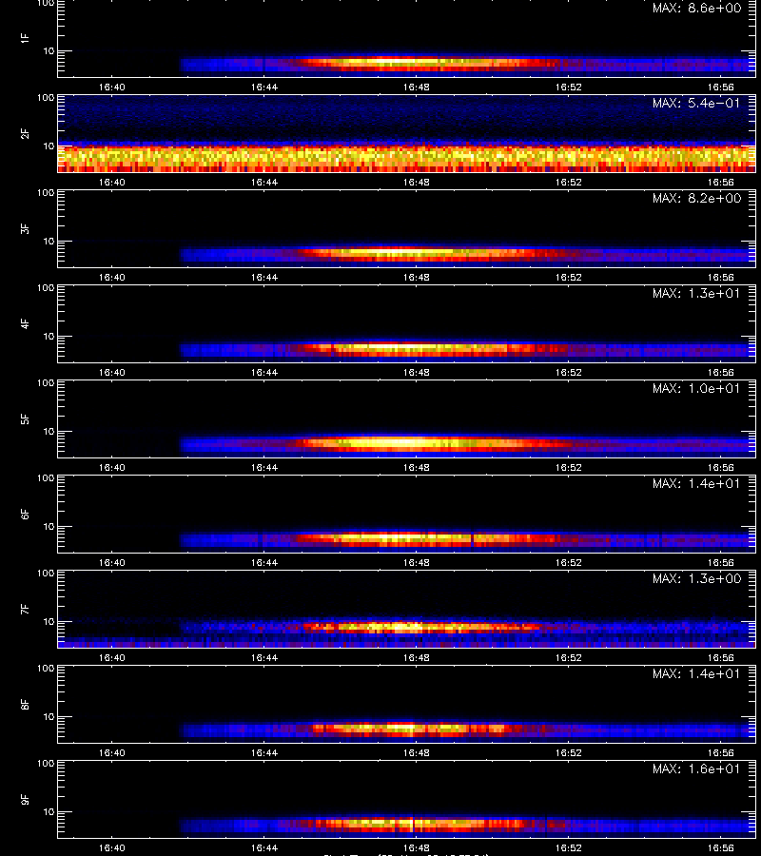Viewport: 761px width, 856px height.
Task: Click the '16:52' time tick below panel 4F
Action: click(x=569, y=372)
